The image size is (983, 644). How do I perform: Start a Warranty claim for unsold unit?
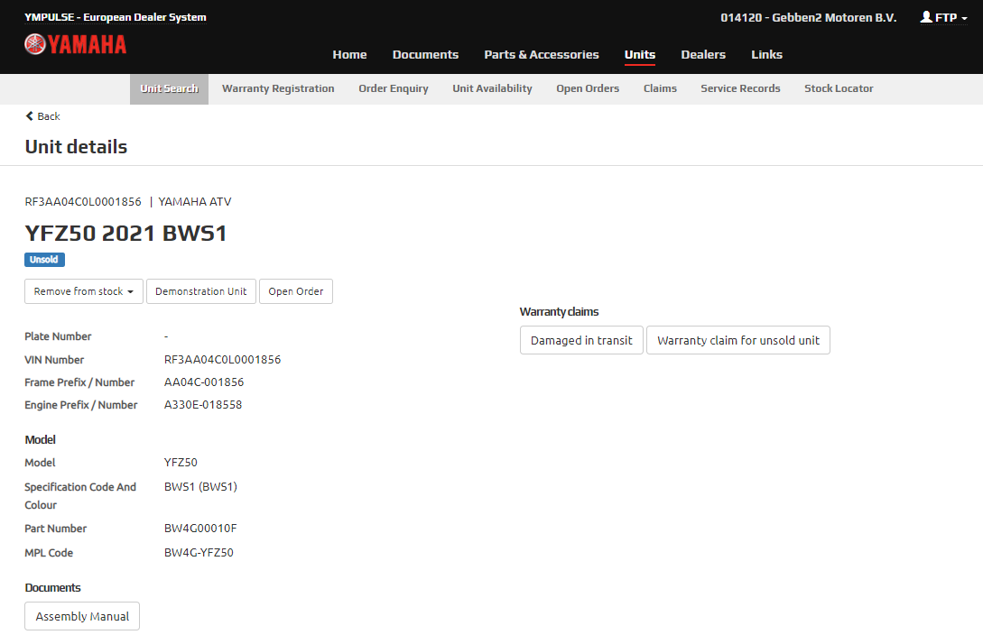coord(738,340)
